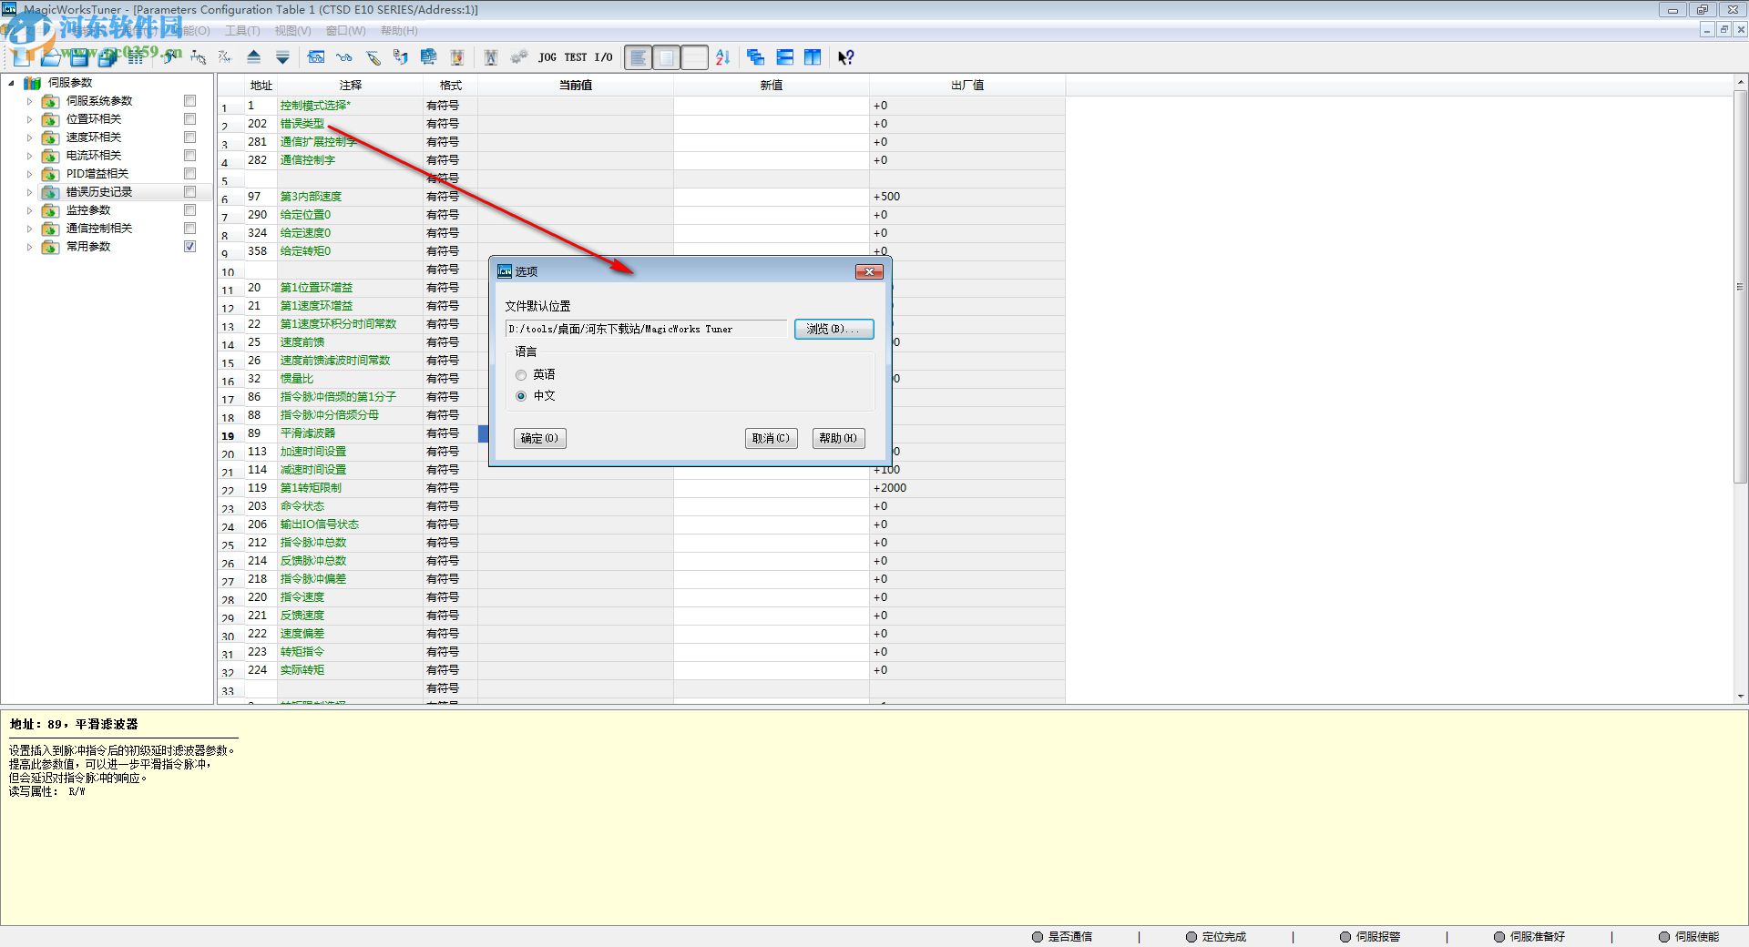Open the 帮助(H) menu
The width and height of the screenshot is (1749, 947).
point(399,31)
